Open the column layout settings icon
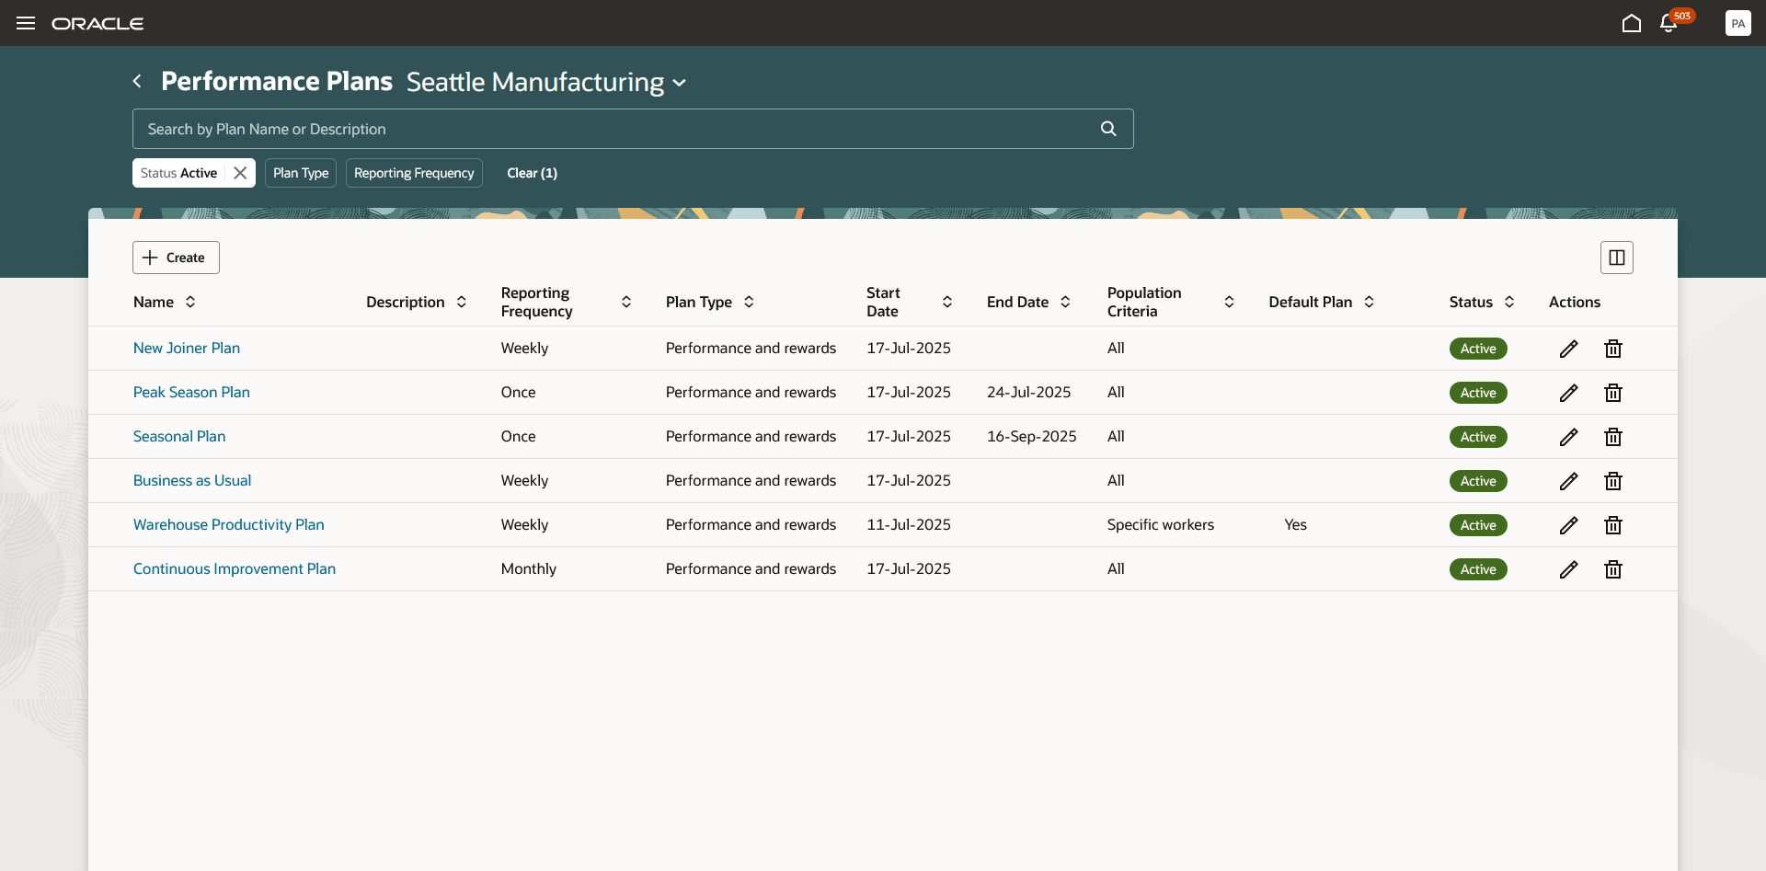1766x871 pixels. point(1616,258)
